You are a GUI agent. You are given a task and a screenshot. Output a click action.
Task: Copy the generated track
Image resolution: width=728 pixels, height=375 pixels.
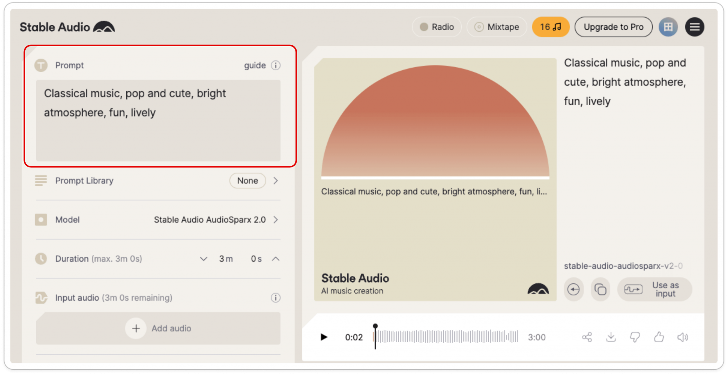600,289
